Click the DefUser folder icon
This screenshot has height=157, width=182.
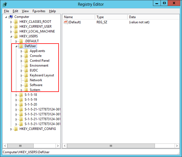[21, 46]
